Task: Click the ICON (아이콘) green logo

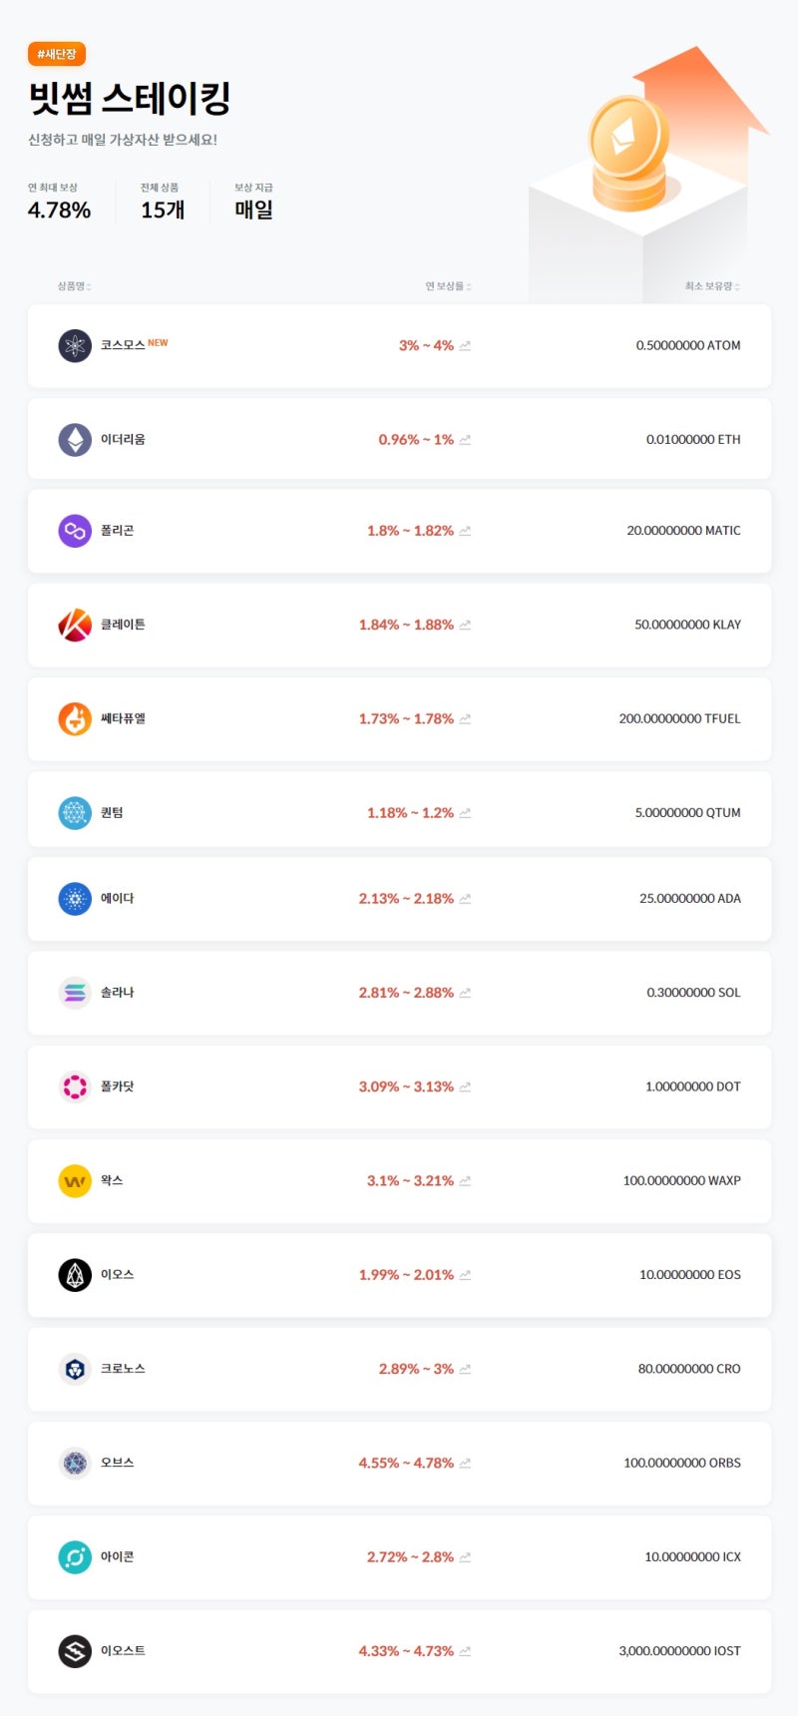Action: tap(74, 1556)
